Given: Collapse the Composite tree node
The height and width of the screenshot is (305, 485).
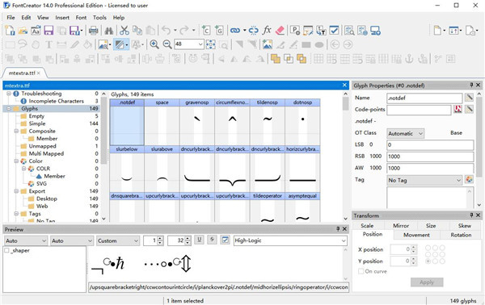Looking at the screenshot, I should pos(16,131).
